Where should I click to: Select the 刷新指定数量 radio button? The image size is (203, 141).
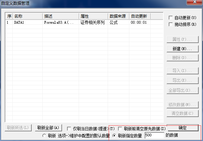[x=114, y=136]
